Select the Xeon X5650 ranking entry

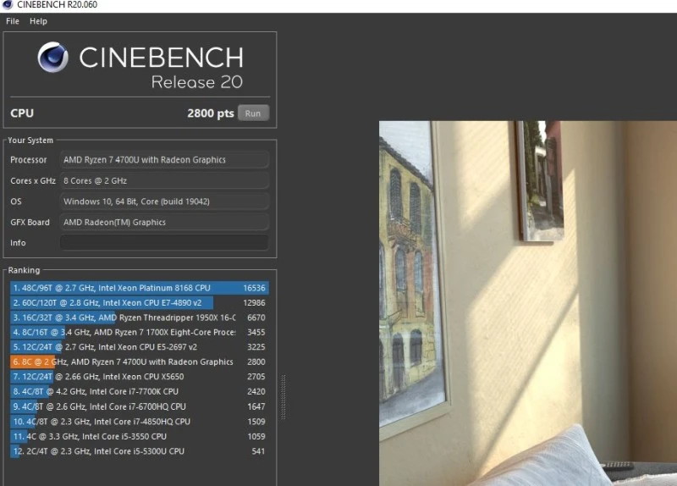click(140, 377)
